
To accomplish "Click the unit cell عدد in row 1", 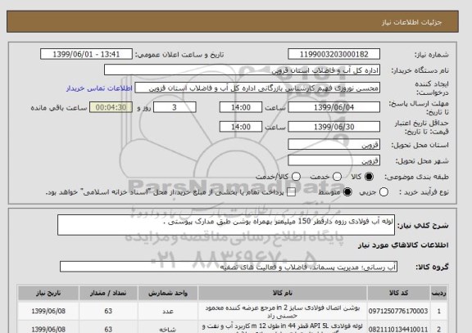I will pyautogui.click(x=168, y=311).
